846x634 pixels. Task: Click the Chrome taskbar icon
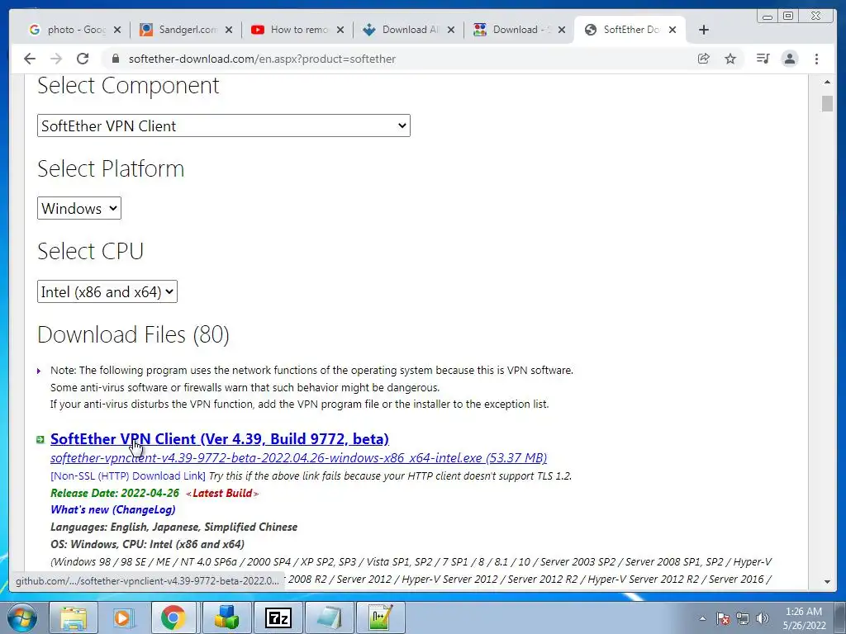173,617
